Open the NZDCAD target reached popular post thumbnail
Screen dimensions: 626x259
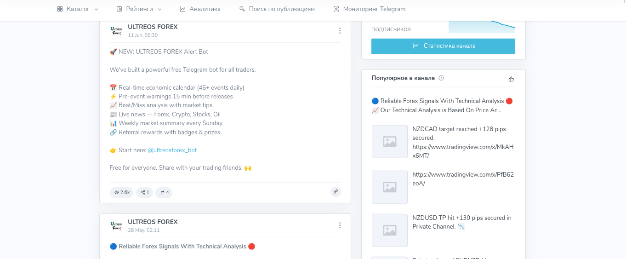tap(389, 142)
